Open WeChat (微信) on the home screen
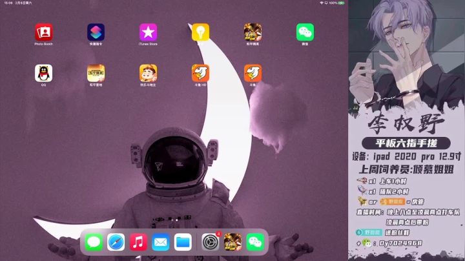Viewport: 465px width, 261px height. pos(305,32)
